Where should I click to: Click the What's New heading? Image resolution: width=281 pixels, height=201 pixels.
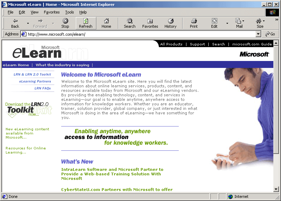77,161
